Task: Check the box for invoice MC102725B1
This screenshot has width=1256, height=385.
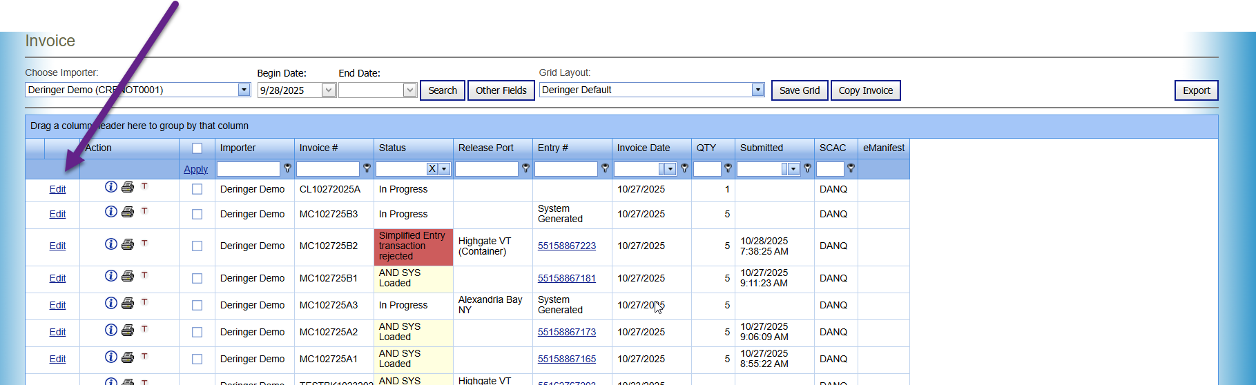Action: click(x=197, y=279)
